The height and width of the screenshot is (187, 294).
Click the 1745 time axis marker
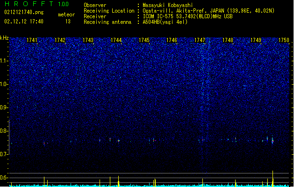click(144, 40)
